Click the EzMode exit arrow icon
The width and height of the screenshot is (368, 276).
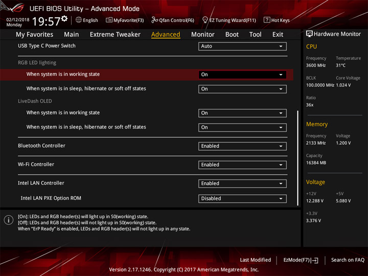(x=315, y=260)
